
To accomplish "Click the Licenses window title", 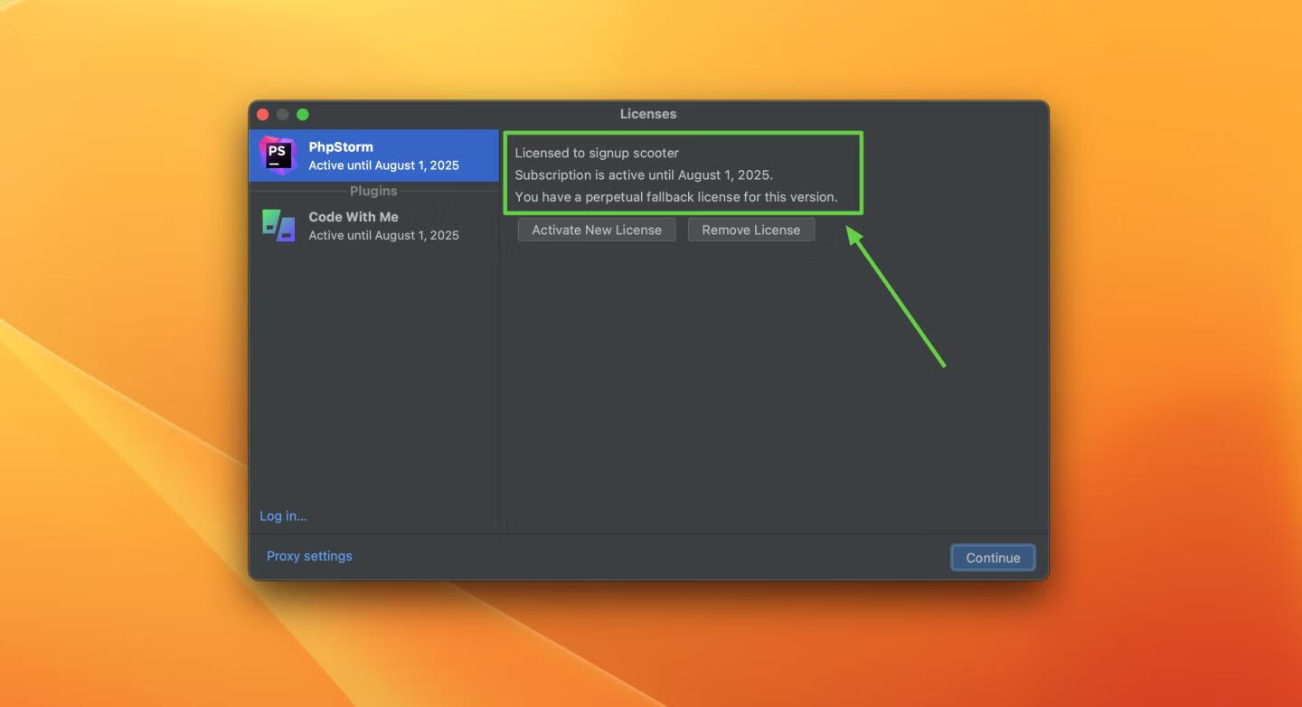I will [648, 114].
